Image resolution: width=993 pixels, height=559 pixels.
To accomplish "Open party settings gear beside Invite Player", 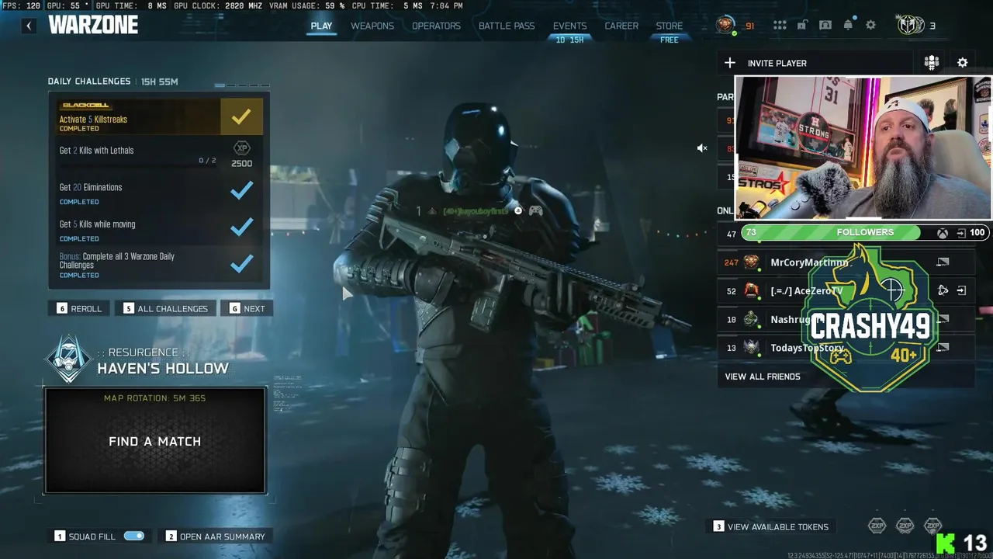I will (x=963, y=63).
